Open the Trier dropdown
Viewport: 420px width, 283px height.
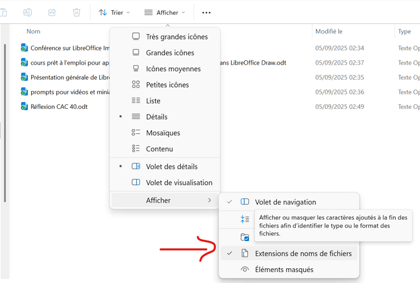[x=114, y=12]
